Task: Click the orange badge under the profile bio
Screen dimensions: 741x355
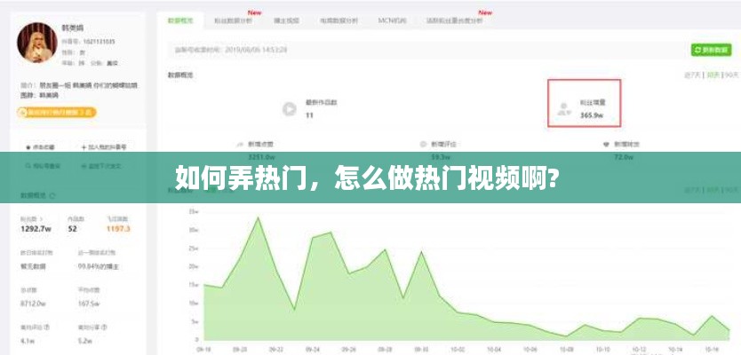Action: coord(54,113)
